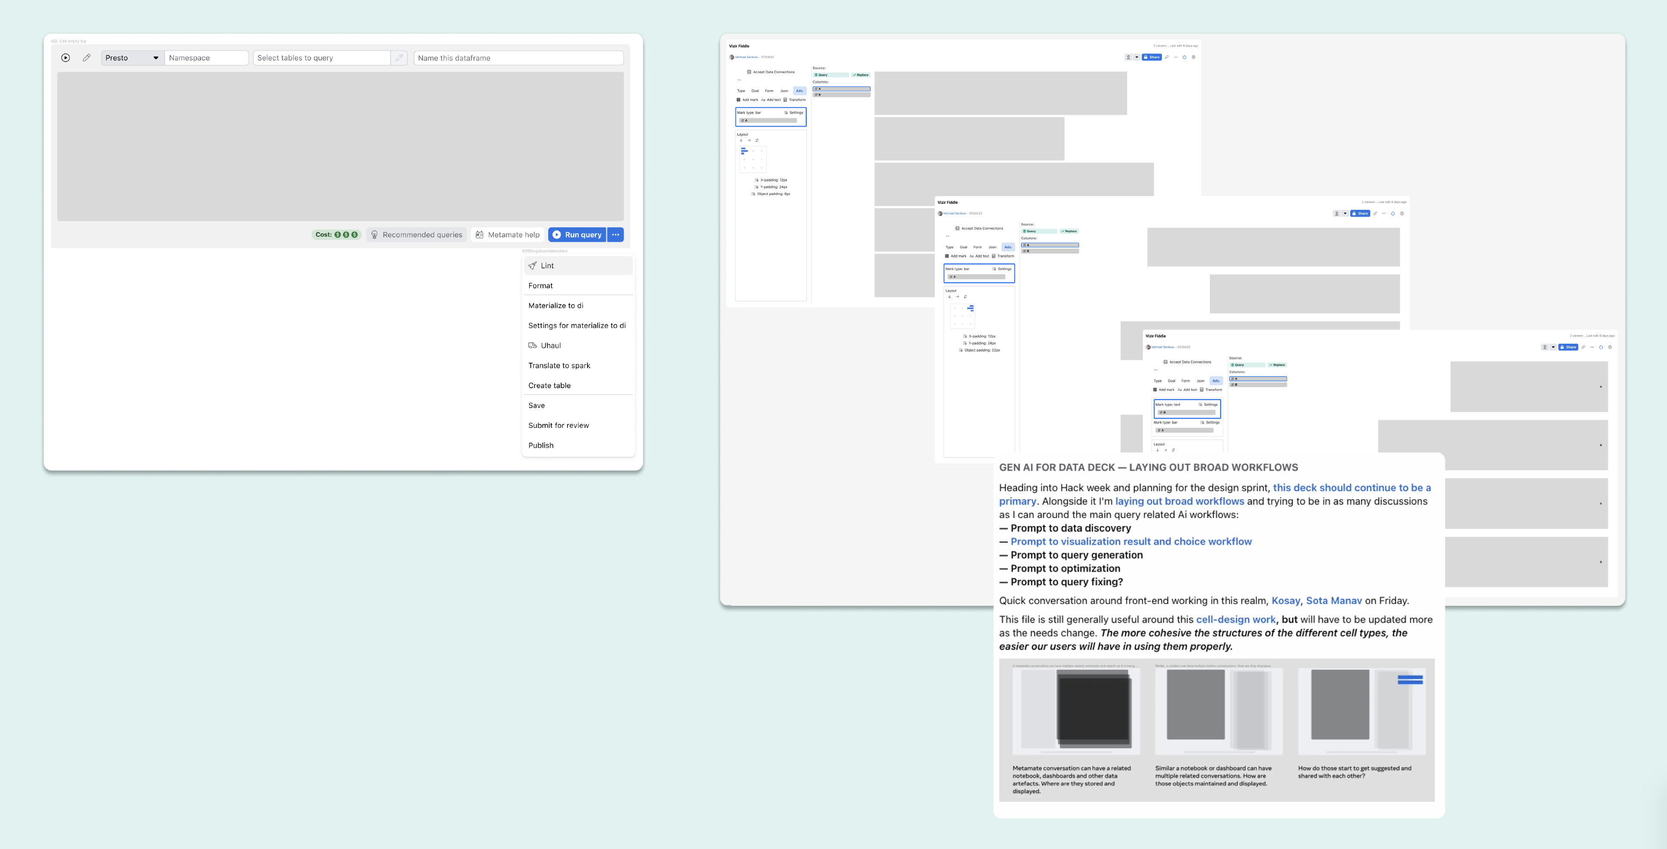Choose Translate to spark from the menu

559,365
